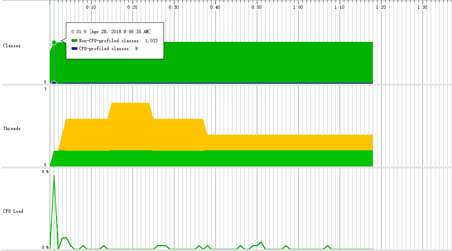Click the 0:10 time axis label
Image resolution: width=452 pixels, height=251 pixels.
click(91, 7)
